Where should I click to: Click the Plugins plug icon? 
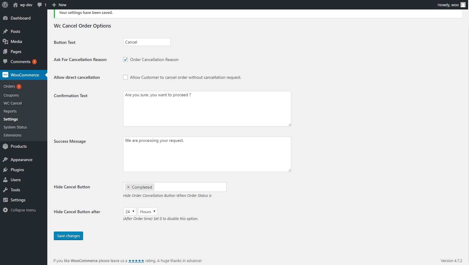point(5,170)
